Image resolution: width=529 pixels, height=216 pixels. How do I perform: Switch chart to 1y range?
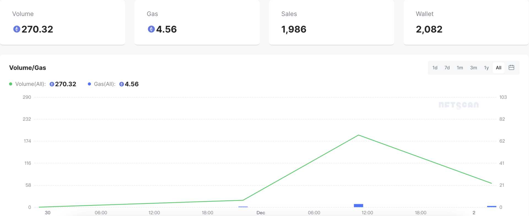click(486, 68)
